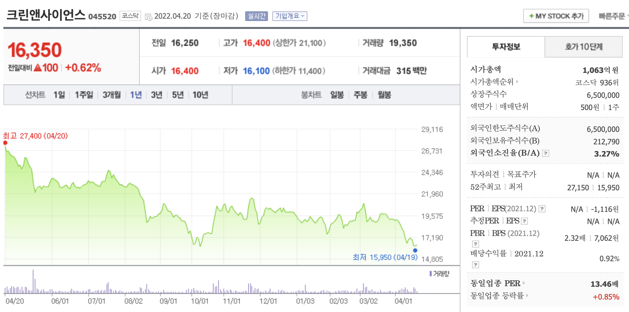Show the 월봉 candlestick chart
Image resolution: width=629 pixels, height=312 pixels.
pyautogui.click(x=384, y=95)
